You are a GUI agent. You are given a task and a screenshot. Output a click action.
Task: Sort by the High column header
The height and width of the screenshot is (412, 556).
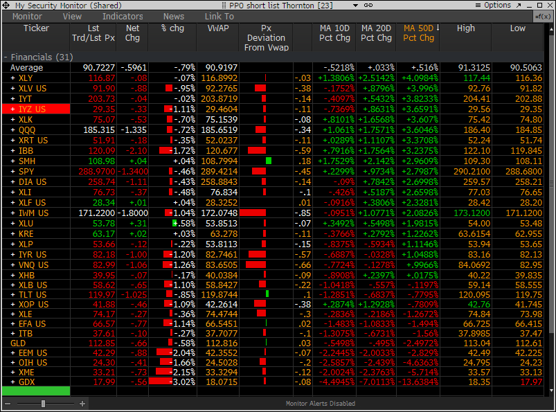pos(465,28)
